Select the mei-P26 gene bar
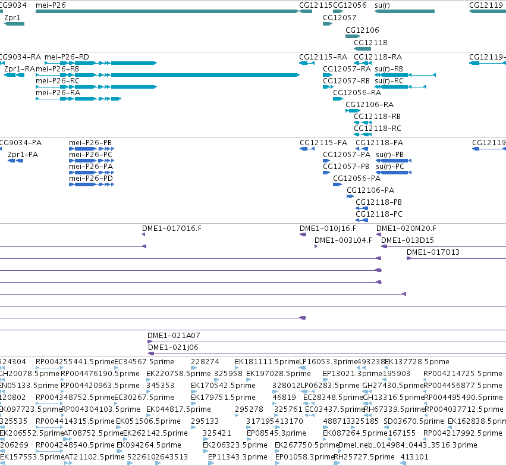 167,11
